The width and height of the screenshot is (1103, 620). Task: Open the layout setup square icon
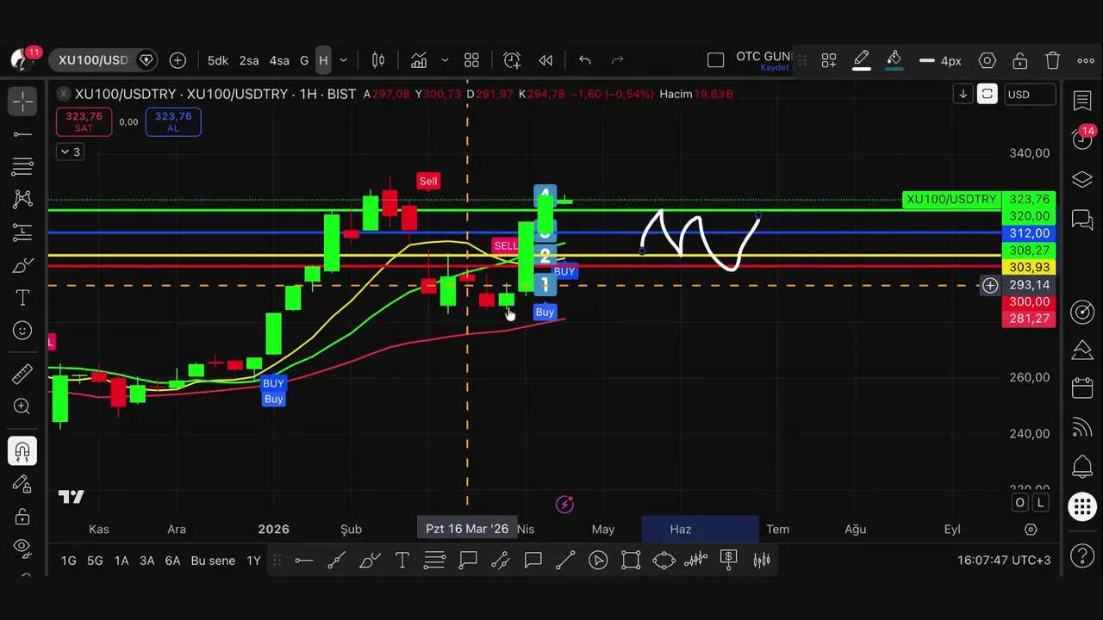(x=715, y=60)
